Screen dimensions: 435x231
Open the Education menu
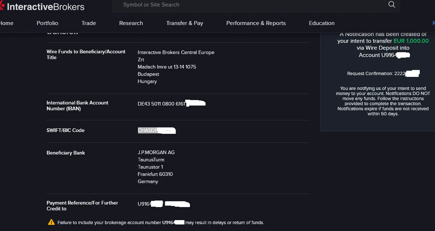(x=322, y=23)
